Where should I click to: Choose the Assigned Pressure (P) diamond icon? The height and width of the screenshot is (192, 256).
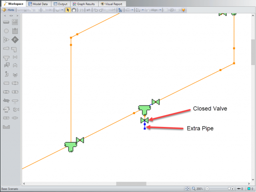tap(15, 40)
